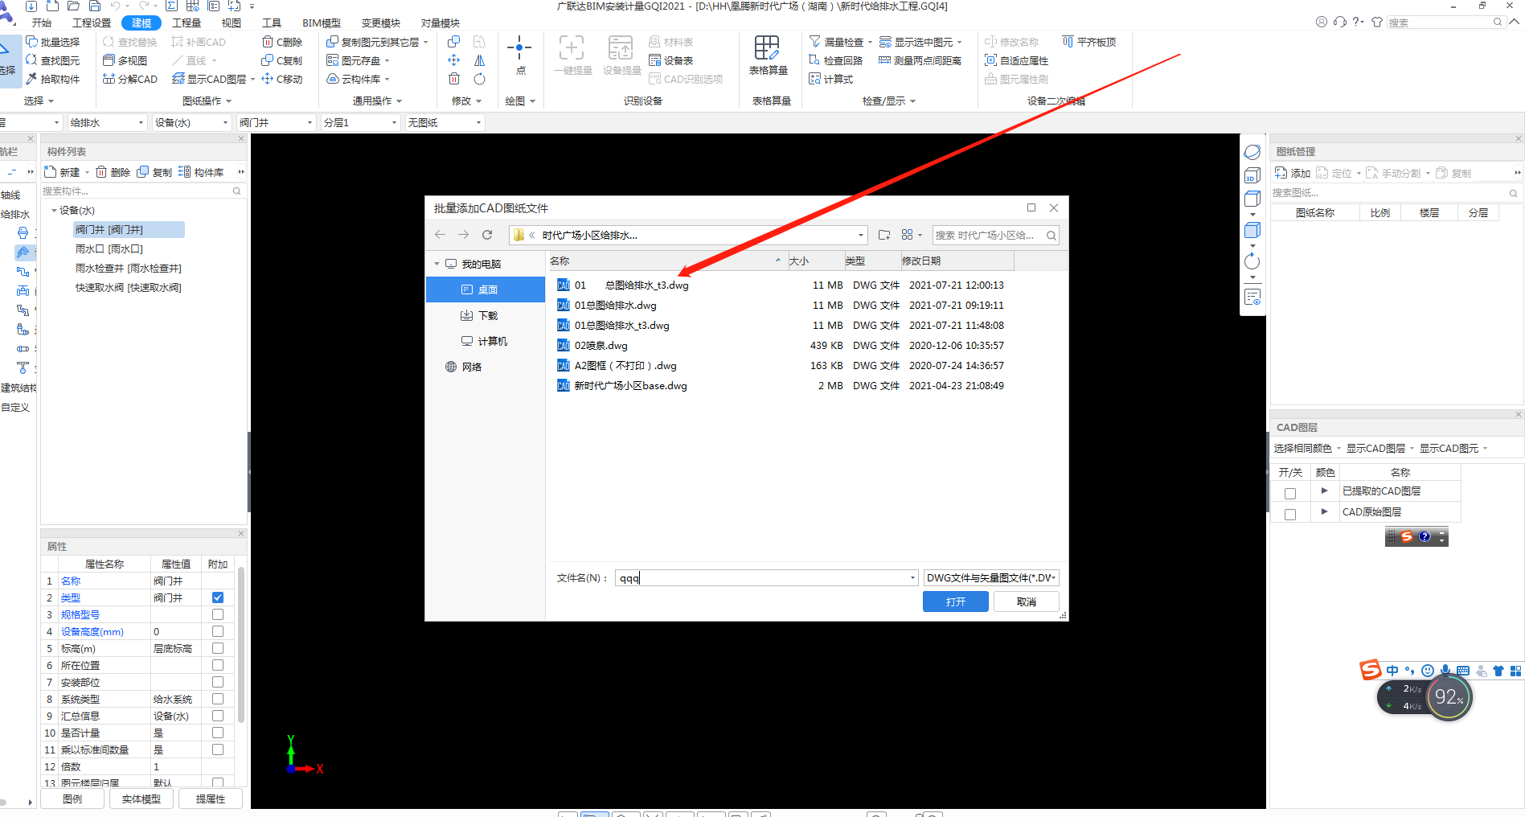Open the 构件库 component library
Image resolution: width=1525 pixels, height=817 pixels.
[x=201, y=172]
